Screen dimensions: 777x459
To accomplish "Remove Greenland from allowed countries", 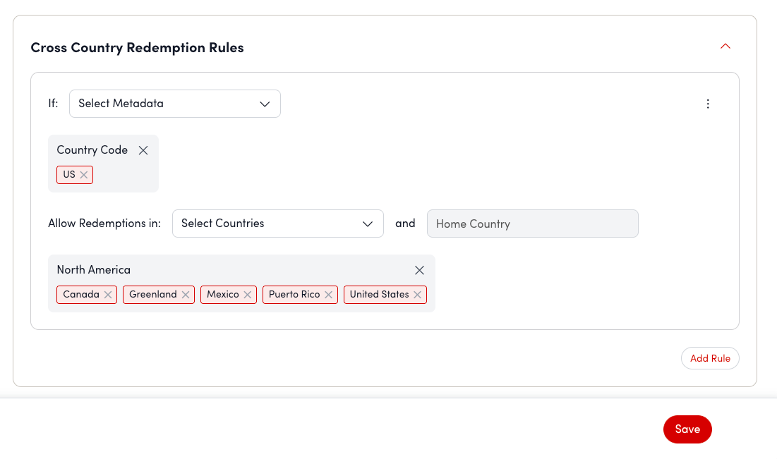I will (186, 295).
